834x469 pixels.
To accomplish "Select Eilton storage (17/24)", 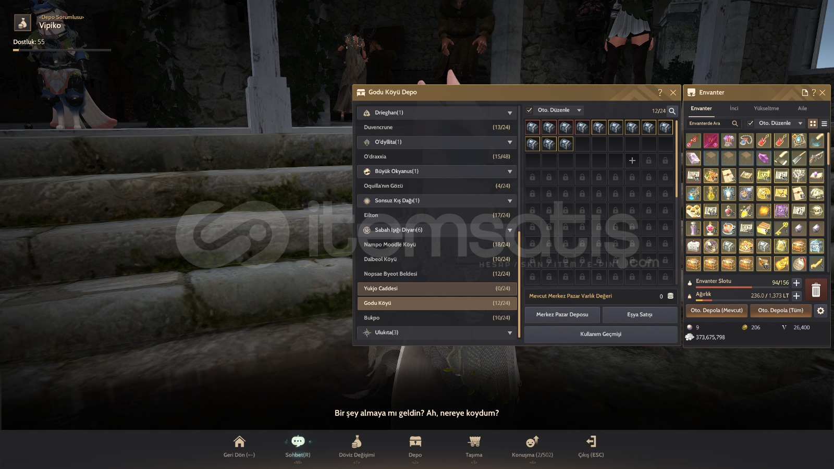I will pos(437,215).
